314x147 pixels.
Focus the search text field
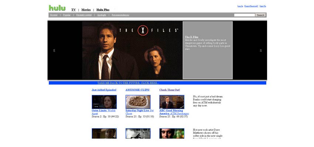(245, 15)
